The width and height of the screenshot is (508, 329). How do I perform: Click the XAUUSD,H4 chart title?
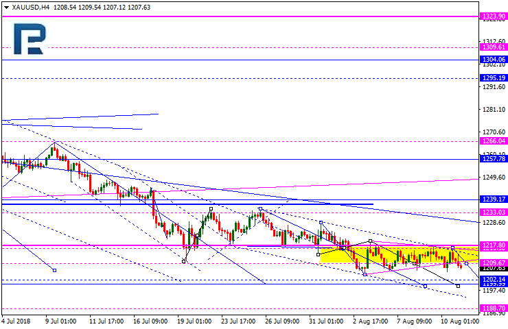[x=31, y=7]
